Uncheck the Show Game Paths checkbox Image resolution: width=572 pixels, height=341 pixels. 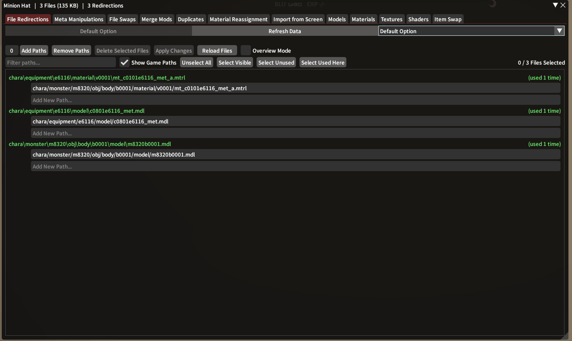[124, 62]
